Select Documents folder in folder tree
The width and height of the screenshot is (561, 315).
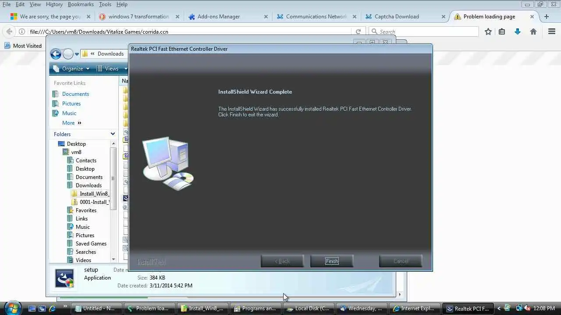(x=89, y=177)
